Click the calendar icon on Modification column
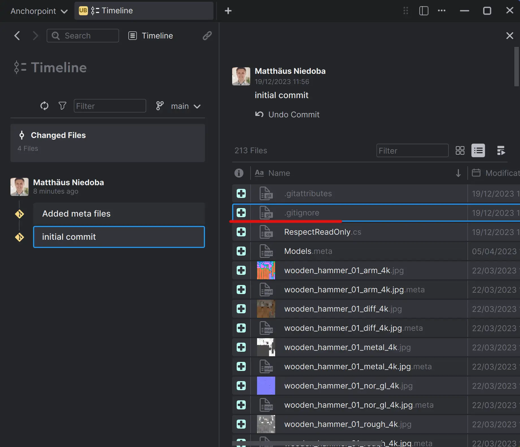The image size is (520, 447). (x=476, y=173)
